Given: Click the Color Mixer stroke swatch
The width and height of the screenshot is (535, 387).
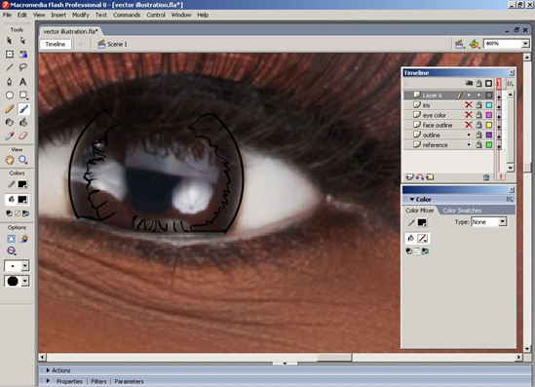Looking at the screenshot, I should coord(422,222).
